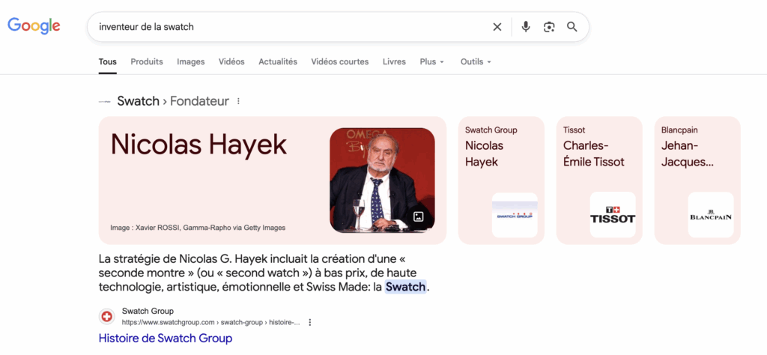Click the swatchgroup.com URL text
The height and width of the screenshot is (355, 767).
click(210, 322)
